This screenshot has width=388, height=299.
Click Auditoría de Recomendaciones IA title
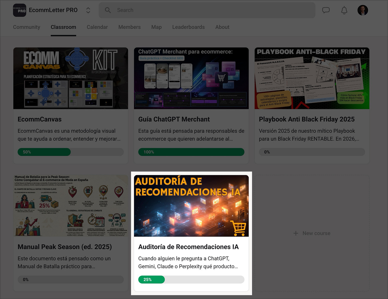[x=188, y=247]
